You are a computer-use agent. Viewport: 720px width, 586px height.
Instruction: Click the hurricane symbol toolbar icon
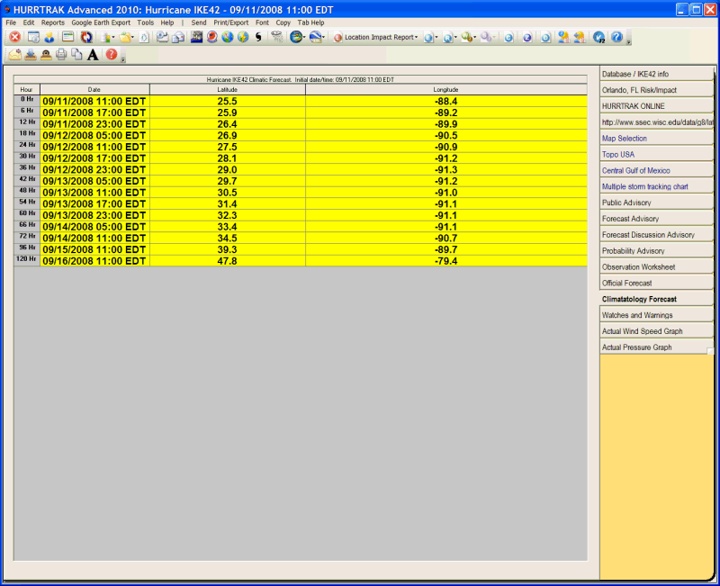click(259, 38)
